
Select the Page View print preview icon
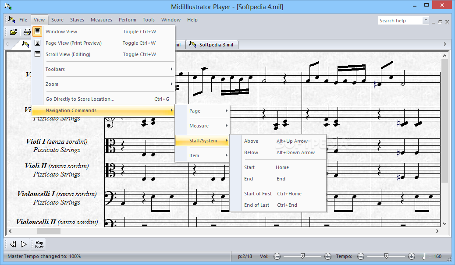pos(37,43)
